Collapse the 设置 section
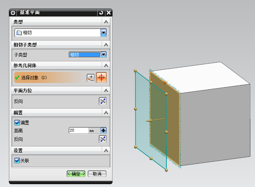The height and width of the screenshot is (187, 255). pos(106,151)
